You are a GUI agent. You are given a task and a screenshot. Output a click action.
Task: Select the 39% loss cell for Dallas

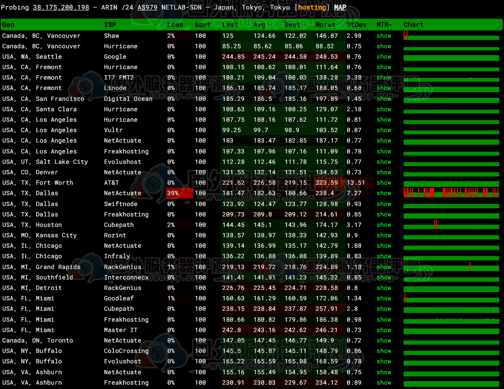pyautogui.click(x=180, y=193)
